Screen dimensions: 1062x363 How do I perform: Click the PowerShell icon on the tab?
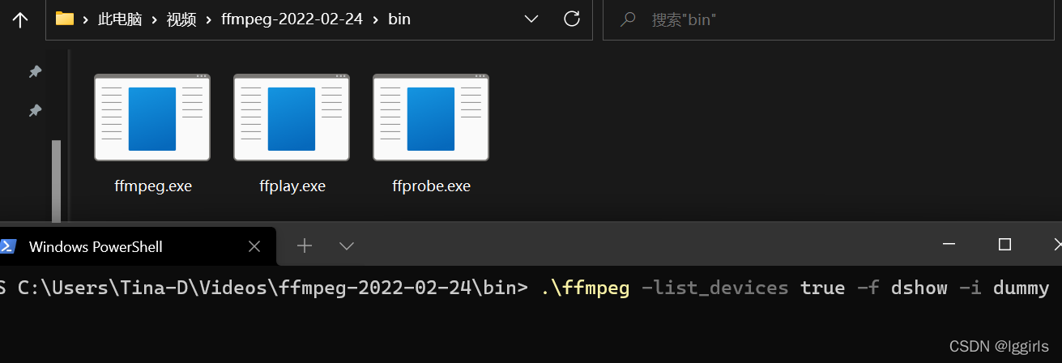(x=8, y=246)
